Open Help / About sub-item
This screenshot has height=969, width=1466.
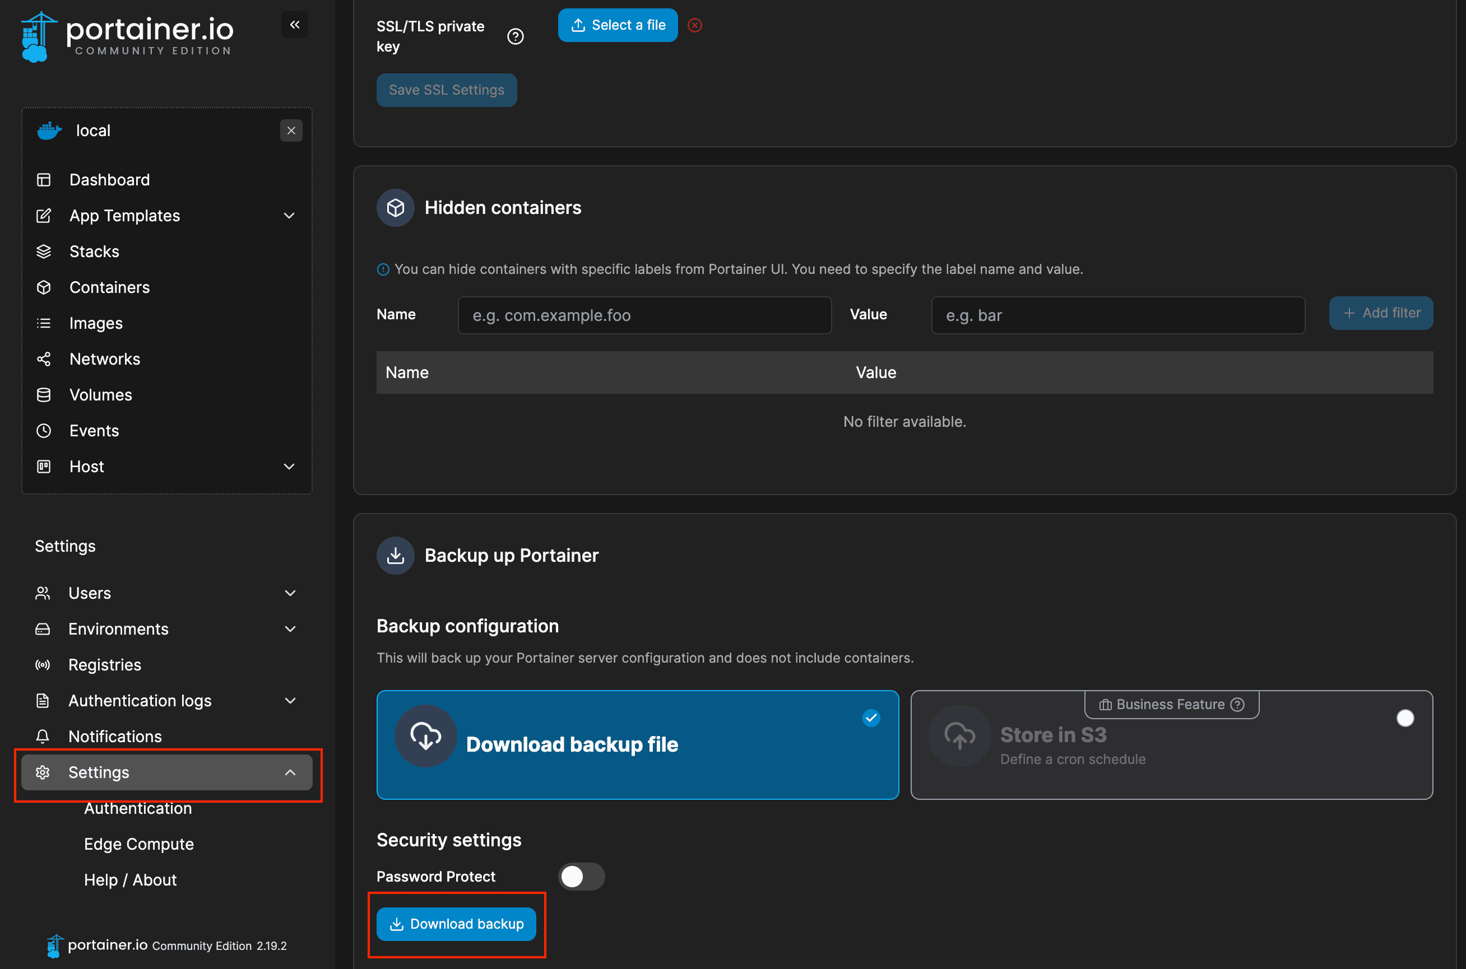pos(131,880)
